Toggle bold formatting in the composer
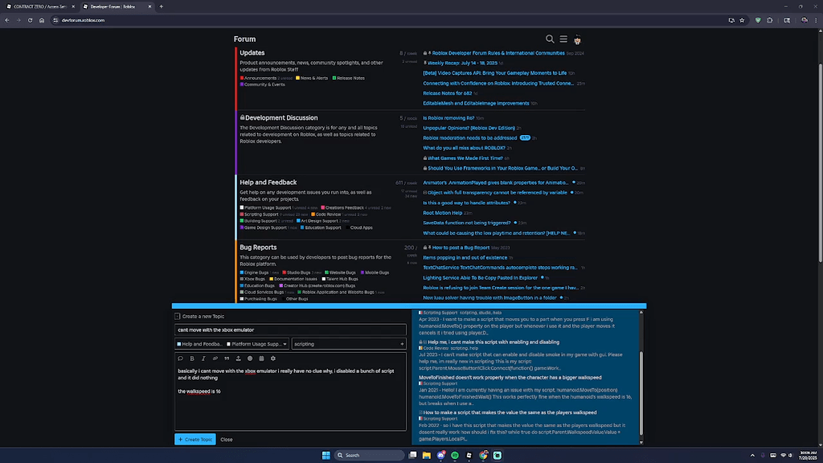823x463 pixels. click(x=192, y=359)
